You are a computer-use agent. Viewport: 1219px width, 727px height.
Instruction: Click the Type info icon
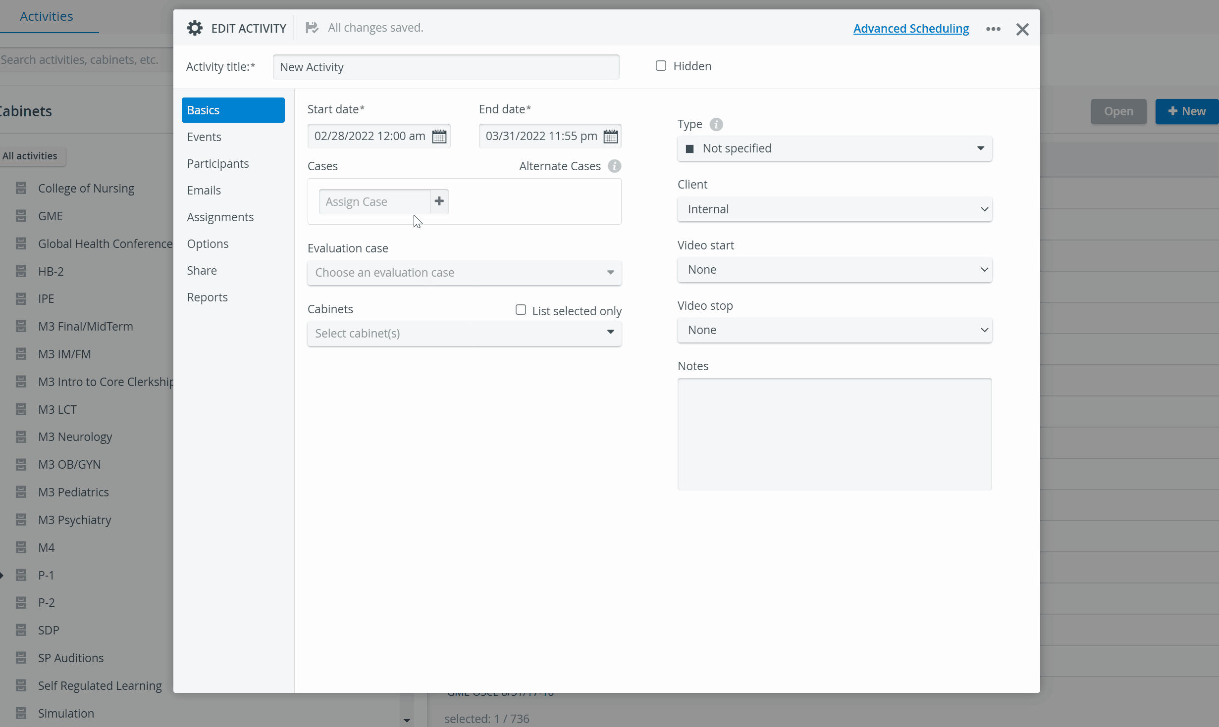(x=716, y=124)
